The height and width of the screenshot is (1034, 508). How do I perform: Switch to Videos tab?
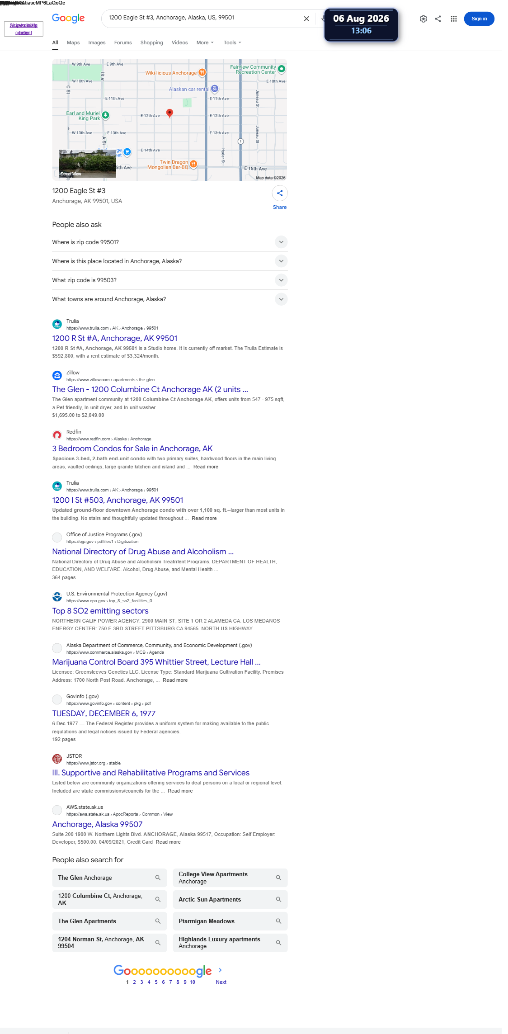tap(179, 42)
